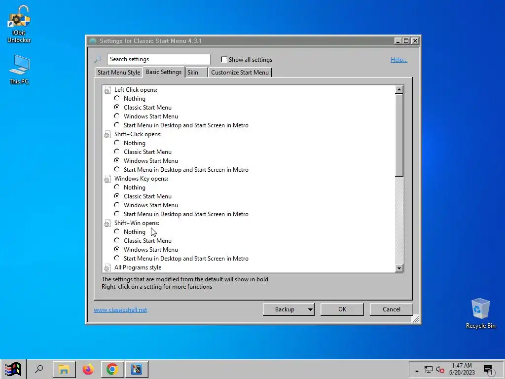Image resolution: width=505 pixels, height=379 pixels.
Task: Open the network status tray icon
Action: [429, 370]
